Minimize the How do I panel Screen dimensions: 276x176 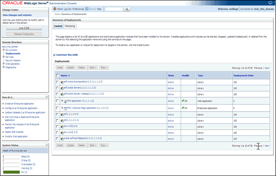click(46, 97)
